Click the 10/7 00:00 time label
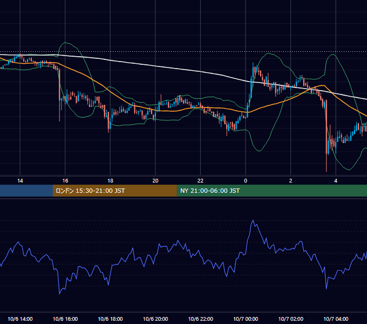The height and width of the screenshot is (324, 367). click(246, 319)
